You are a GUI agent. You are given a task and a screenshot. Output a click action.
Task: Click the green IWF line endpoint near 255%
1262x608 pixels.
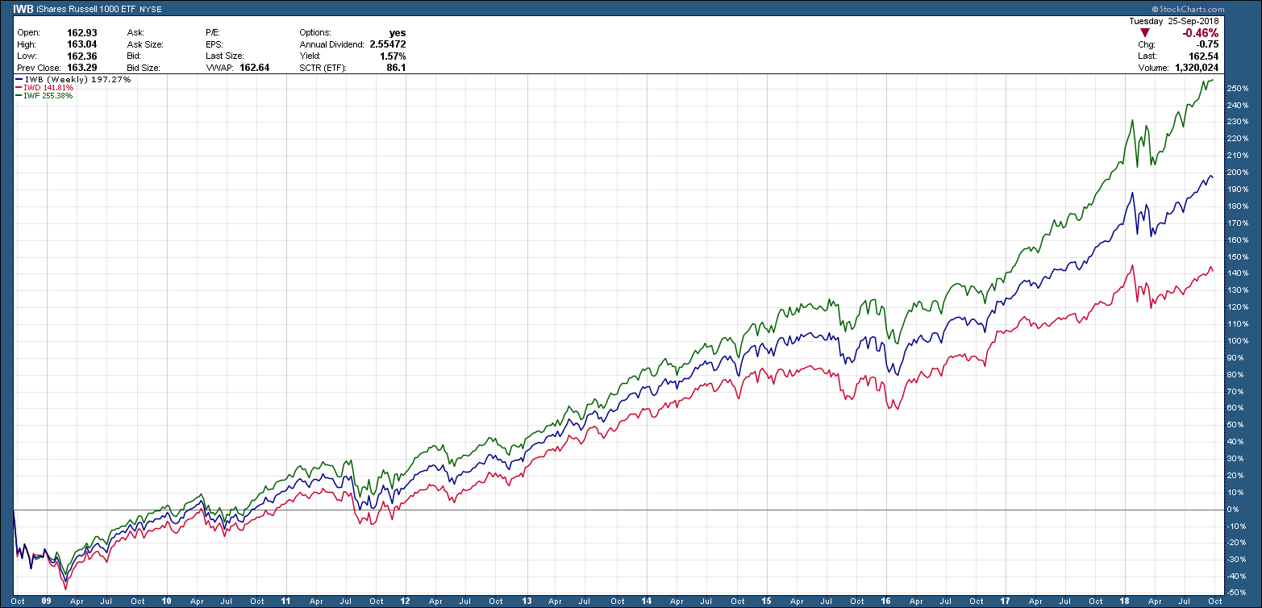click(x=1213, y=79)
